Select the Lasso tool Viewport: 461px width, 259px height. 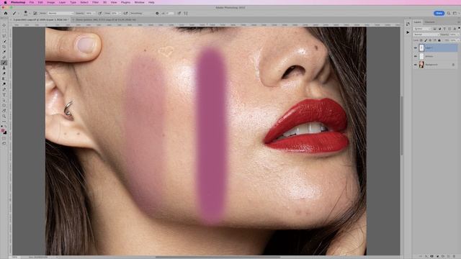coord(4,36)
